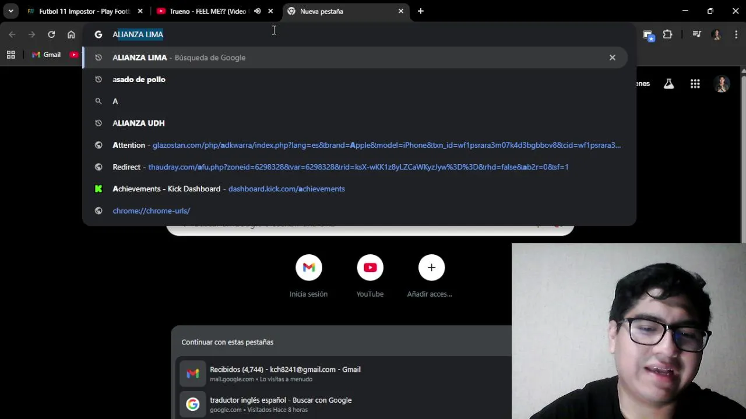Open Achievements - Kick Dashboard suggestion
Image resolution: width=746 pixels, height=419 pixels.
pos(354,189)
